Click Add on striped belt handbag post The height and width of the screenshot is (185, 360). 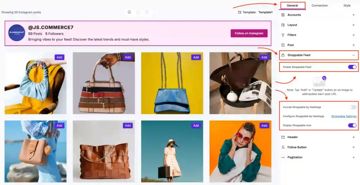click(x=128, y=57)
